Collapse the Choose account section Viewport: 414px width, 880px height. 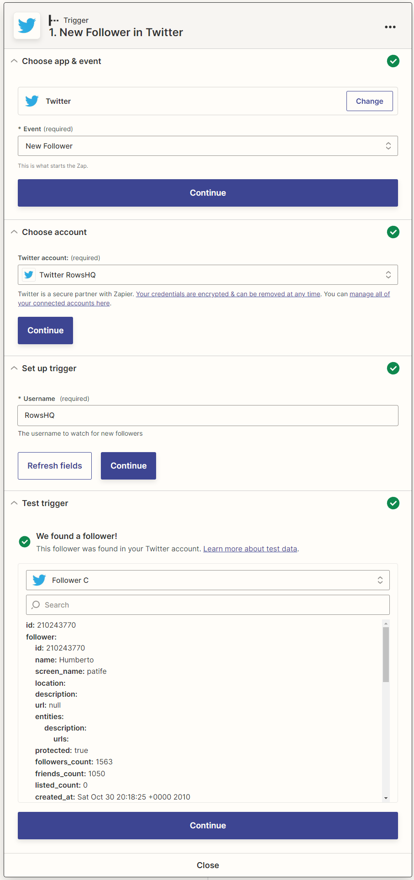tap(14, 232)
